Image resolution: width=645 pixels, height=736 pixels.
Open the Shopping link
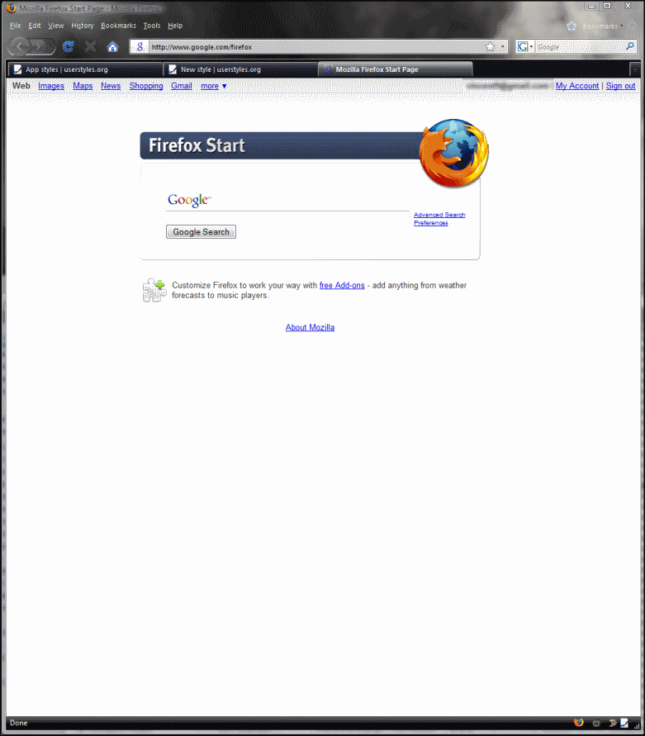[146, 86]
